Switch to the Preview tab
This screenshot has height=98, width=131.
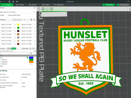(x=20, y=5)
